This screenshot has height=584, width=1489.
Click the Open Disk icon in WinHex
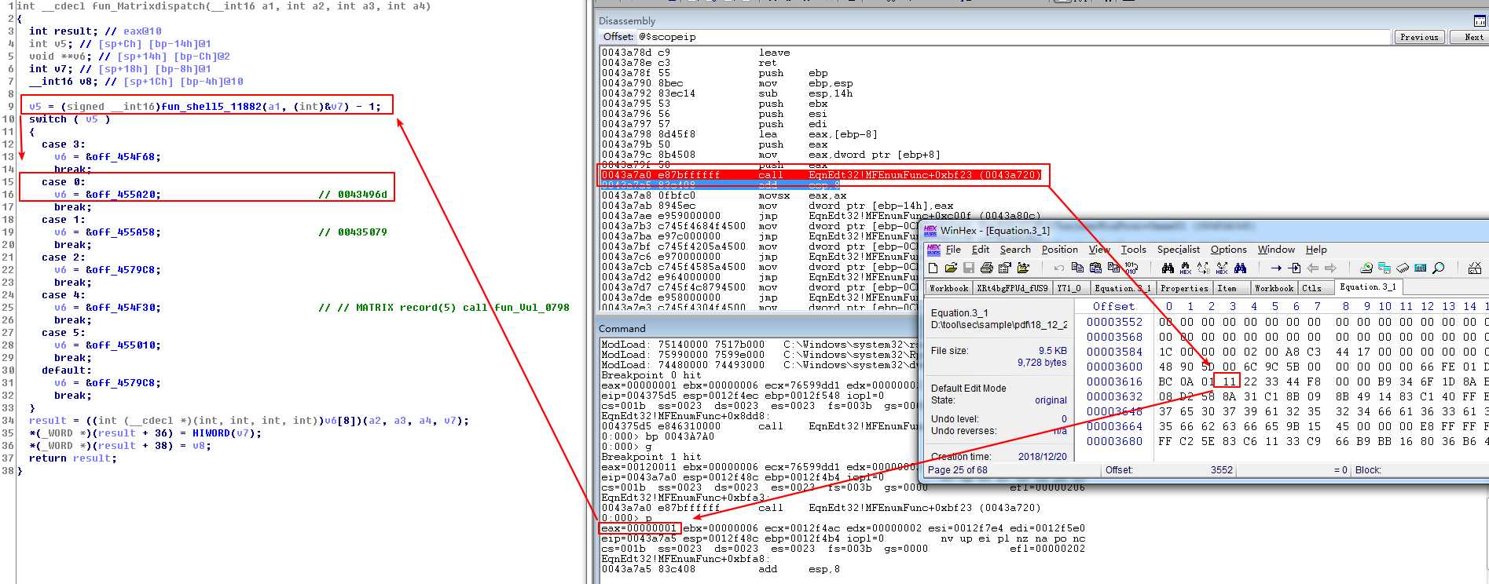(1366, 268)
